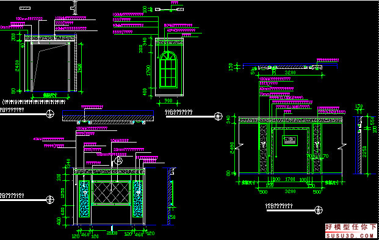Select the arched window drawing

click(x=168, y=70)
